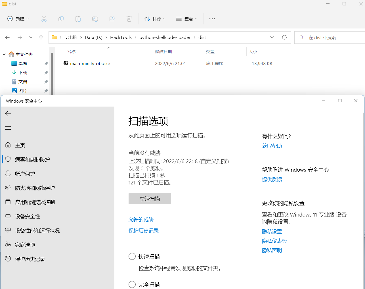Click the 获取帮助 link
The height and width of the screenshot is (289, 365).
(x=272, y=146)
